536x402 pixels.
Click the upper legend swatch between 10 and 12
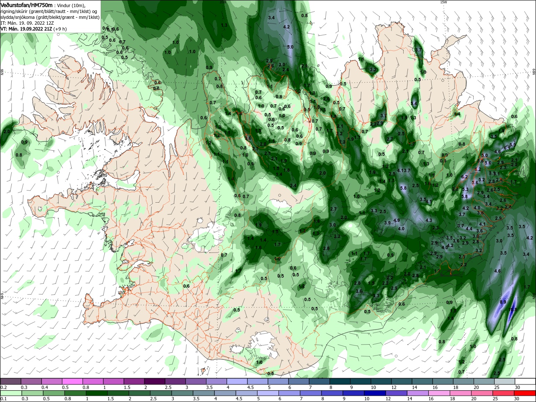[x=381, y=381]
